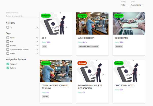Click the health tag count (4)
The height and width of the screenshot is (106, 153).
click(x=37, y=38)
